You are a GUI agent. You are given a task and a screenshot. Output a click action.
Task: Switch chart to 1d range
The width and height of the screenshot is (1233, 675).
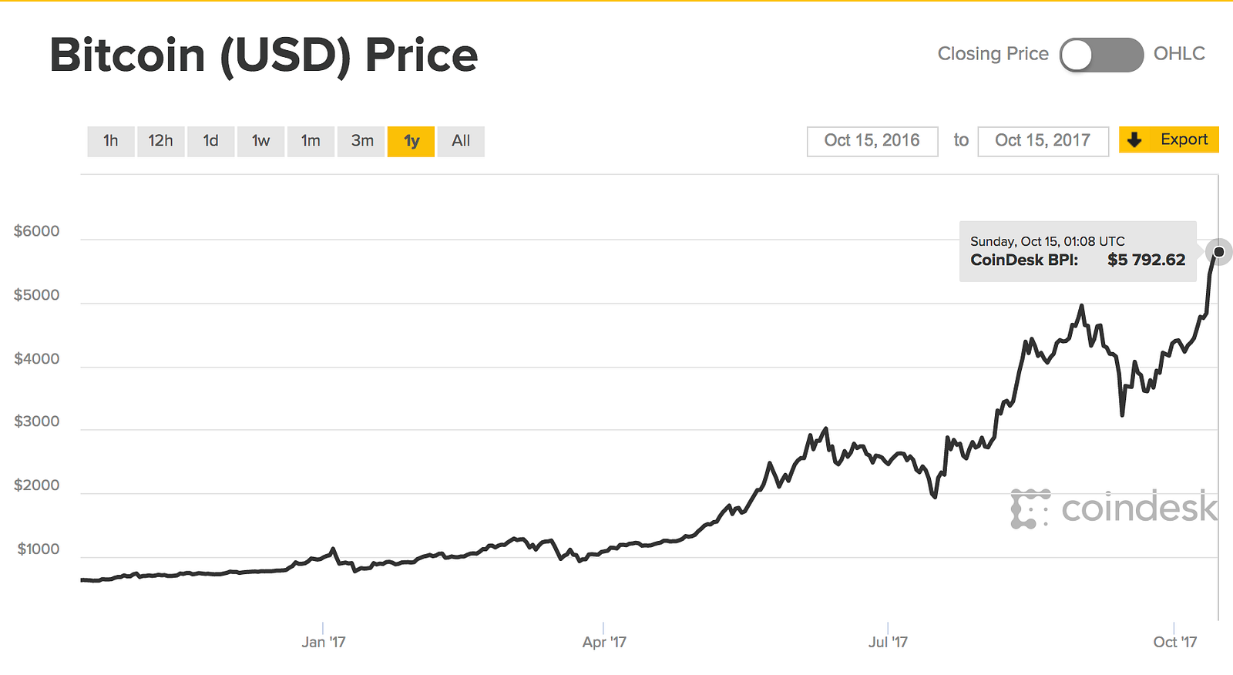pyautogui.click(x=210, y=141)
